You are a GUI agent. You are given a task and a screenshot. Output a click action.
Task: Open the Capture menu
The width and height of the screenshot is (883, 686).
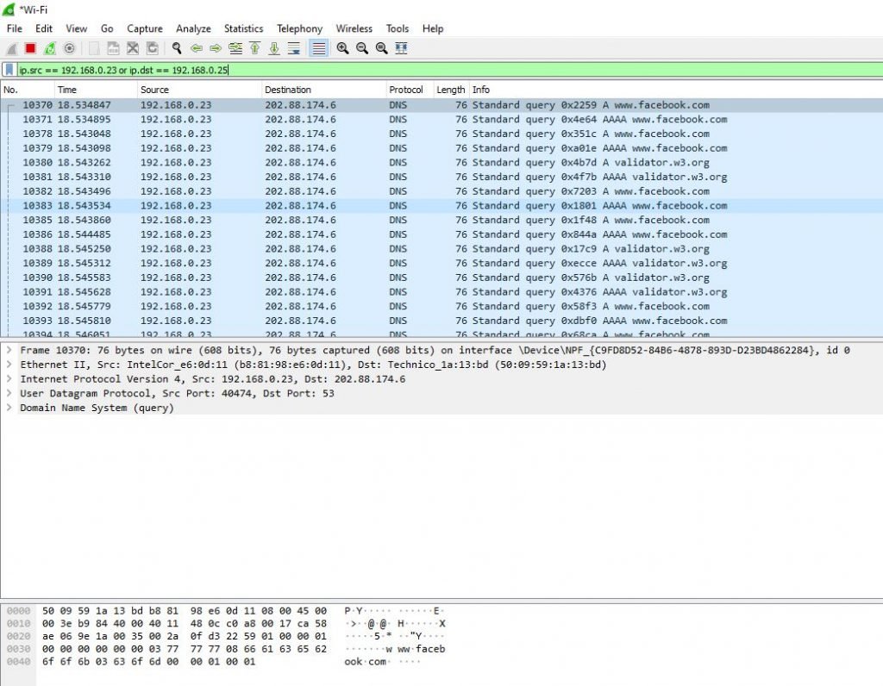[145, 28]
